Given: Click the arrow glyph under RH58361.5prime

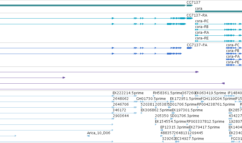Looking at the screenshot, I should pyautogui.click(x=154, y=96).
